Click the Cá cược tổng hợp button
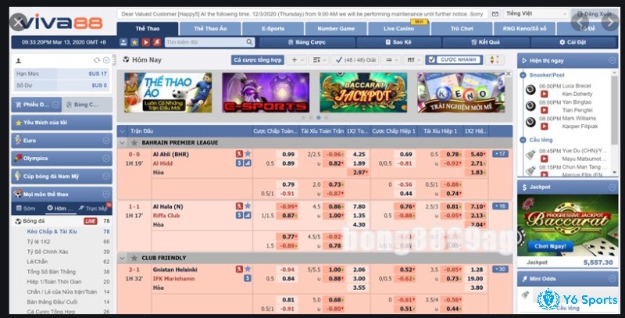The height and width of the screenshot is (318, 625). coord(258,60)
